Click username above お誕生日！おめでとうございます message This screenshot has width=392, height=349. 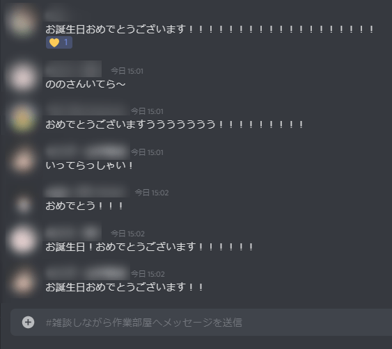tap(73, 233)
